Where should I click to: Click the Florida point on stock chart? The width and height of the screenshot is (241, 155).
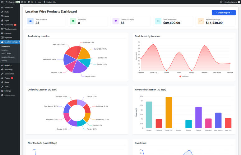click(179, 52)
